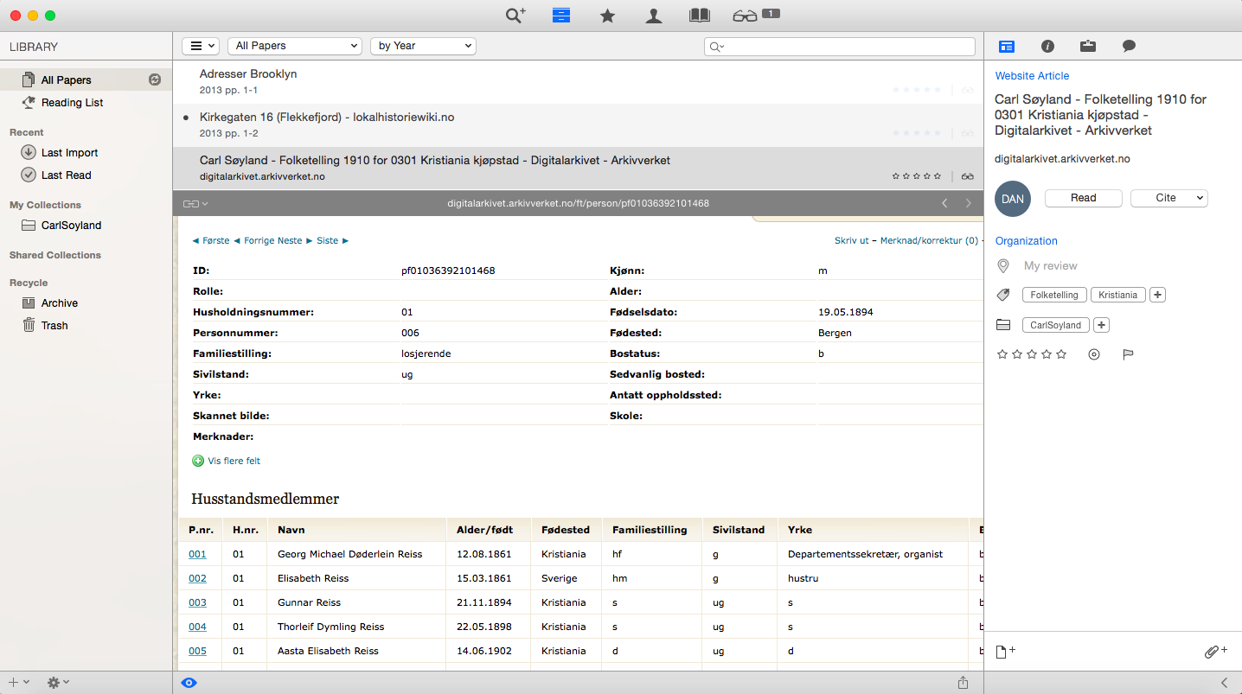Viewport: 1242px width, 694px height.
Task: Open the reading list glasses icon
Action: point(745,16)
